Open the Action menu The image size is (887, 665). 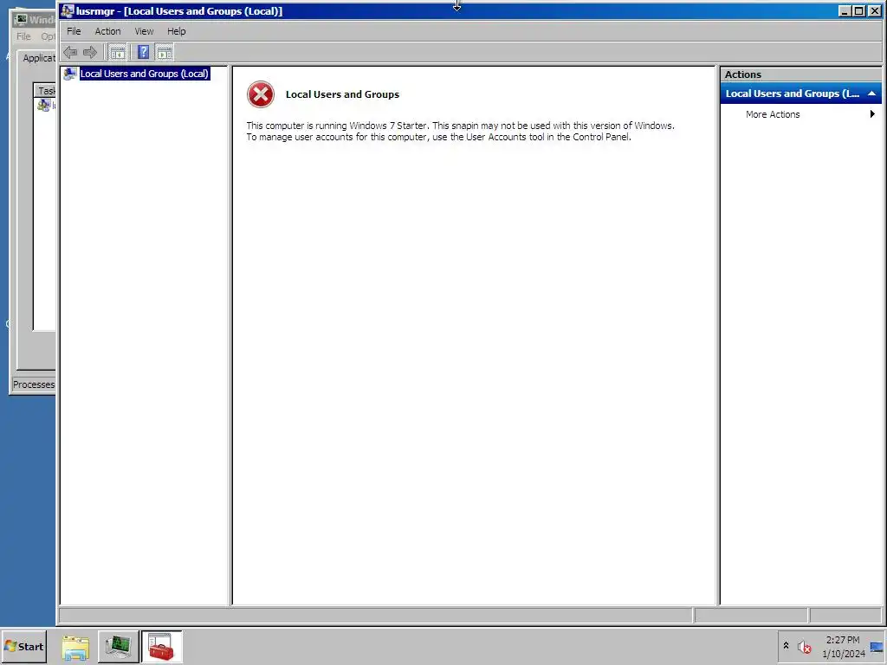[x=107, y=31]
